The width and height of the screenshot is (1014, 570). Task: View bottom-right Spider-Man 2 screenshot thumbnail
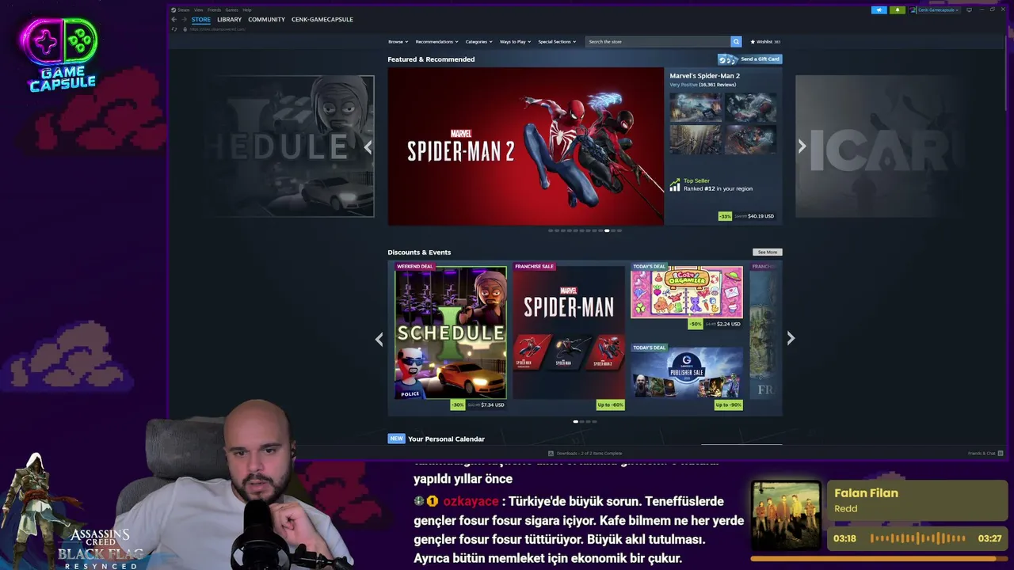pos(750,139)
